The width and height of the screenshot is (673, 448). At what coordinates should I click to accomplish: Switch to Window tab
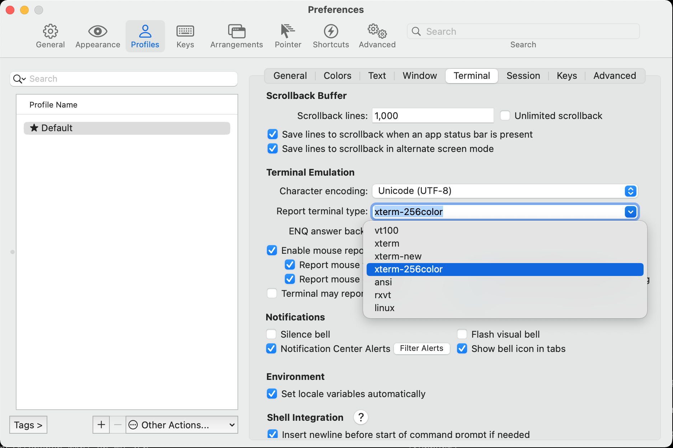[420, 76]
